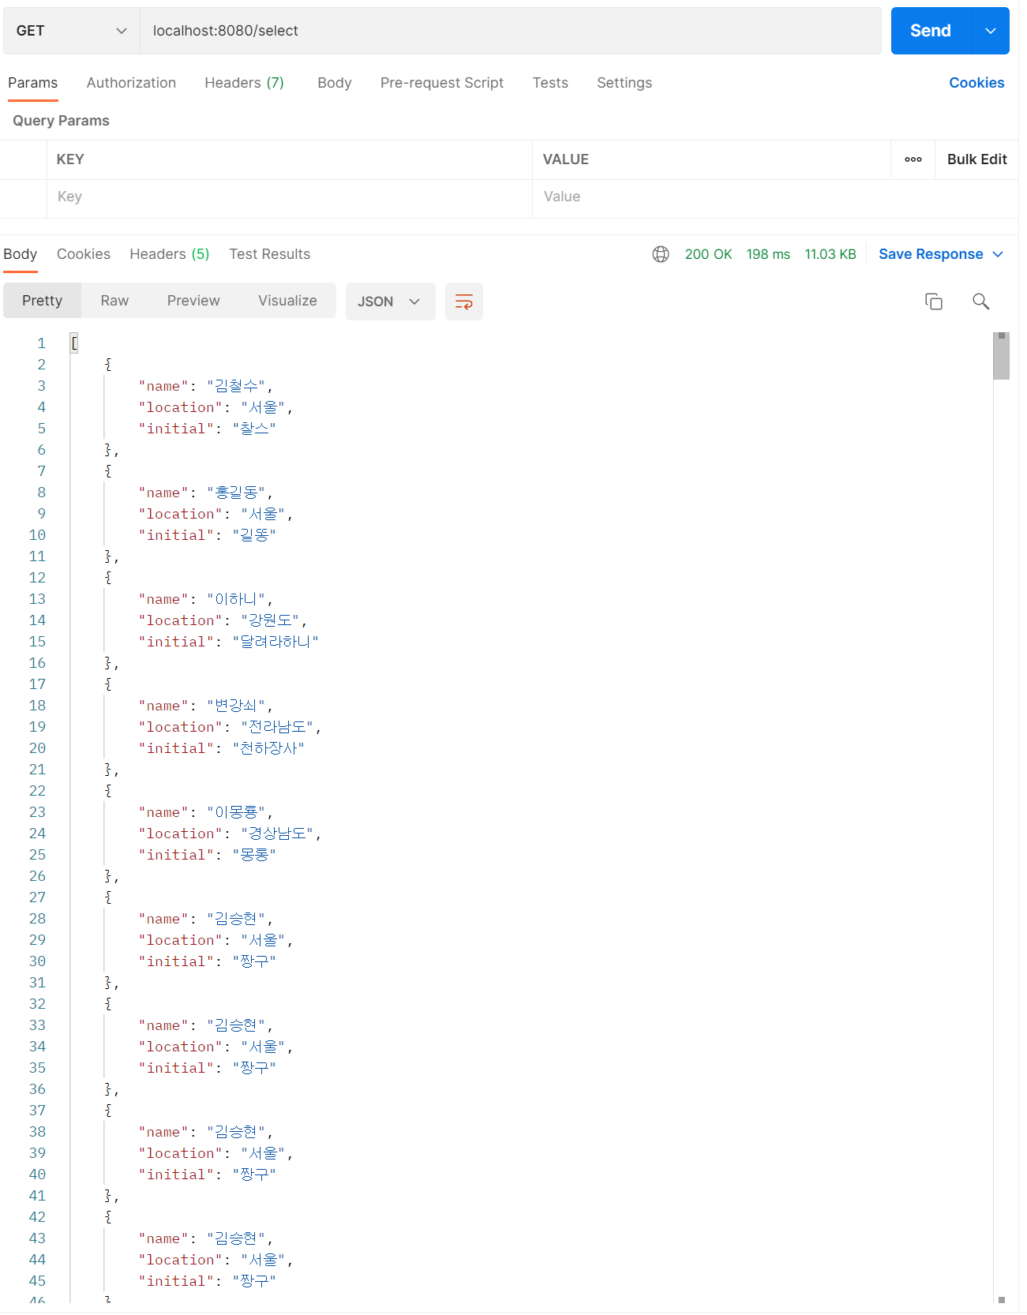Click the 11.03 KB response size

click(830, 254)
